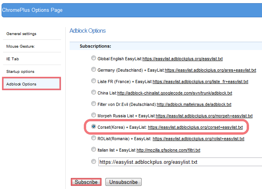Open the mozilla.gfsolone.com filtri.txt link

(168, 150)
